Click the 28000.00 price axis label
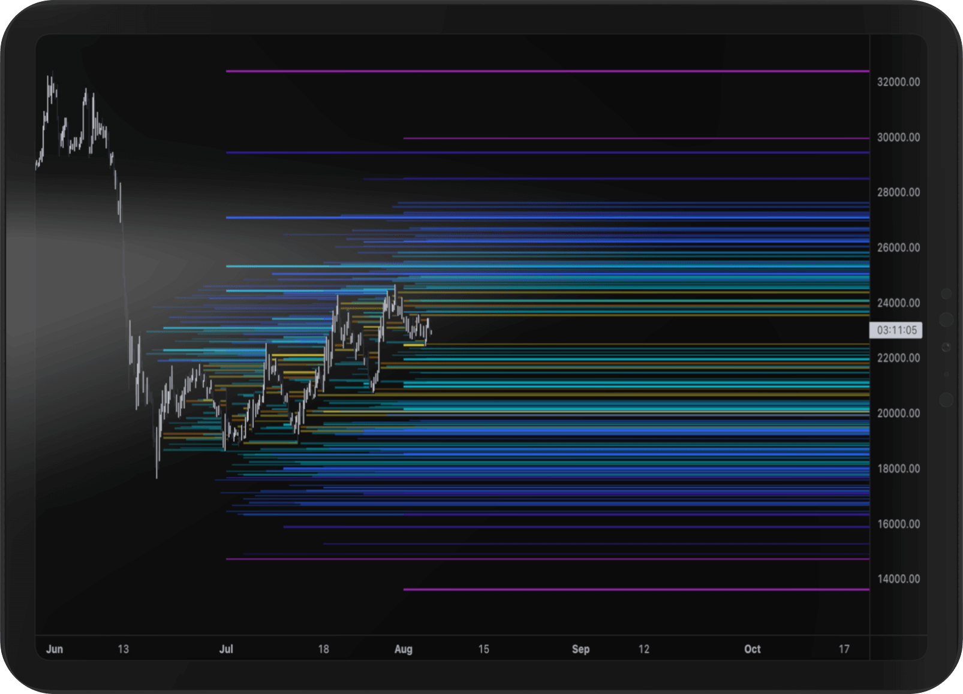This screenshot has height=694, width=963. coord(898,192)
